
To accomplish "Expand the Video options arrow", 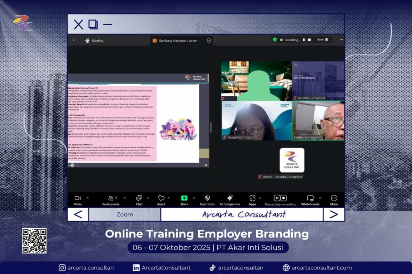I will (88, 198).
